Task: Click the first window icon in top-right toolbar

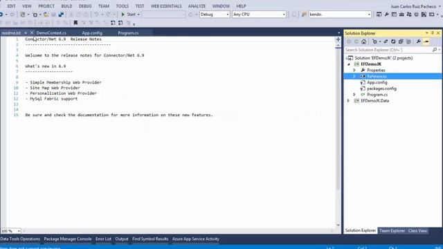Action: coord(379,15)
